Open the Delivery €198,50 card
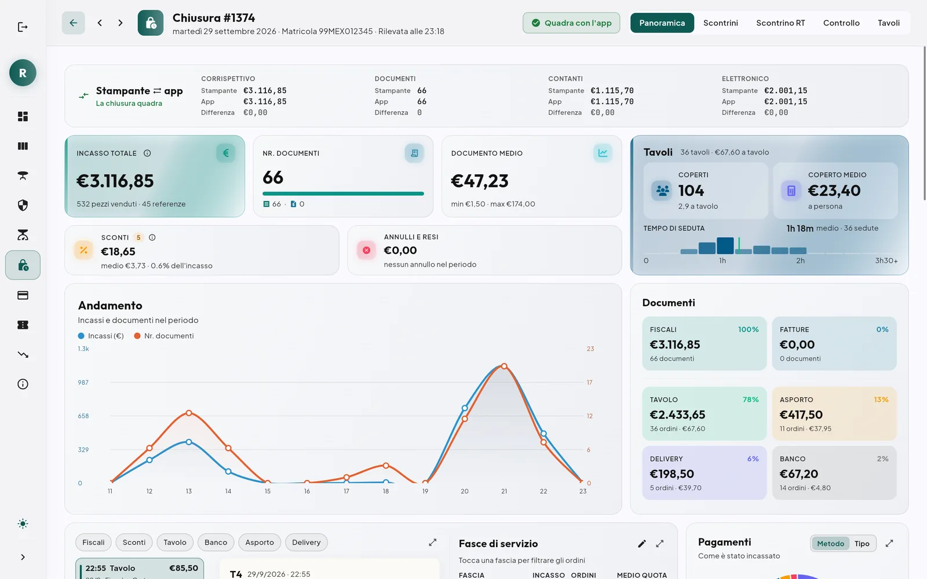Image resolution: width=927 pixels, height=579 pixels. [x=704, y=473]
